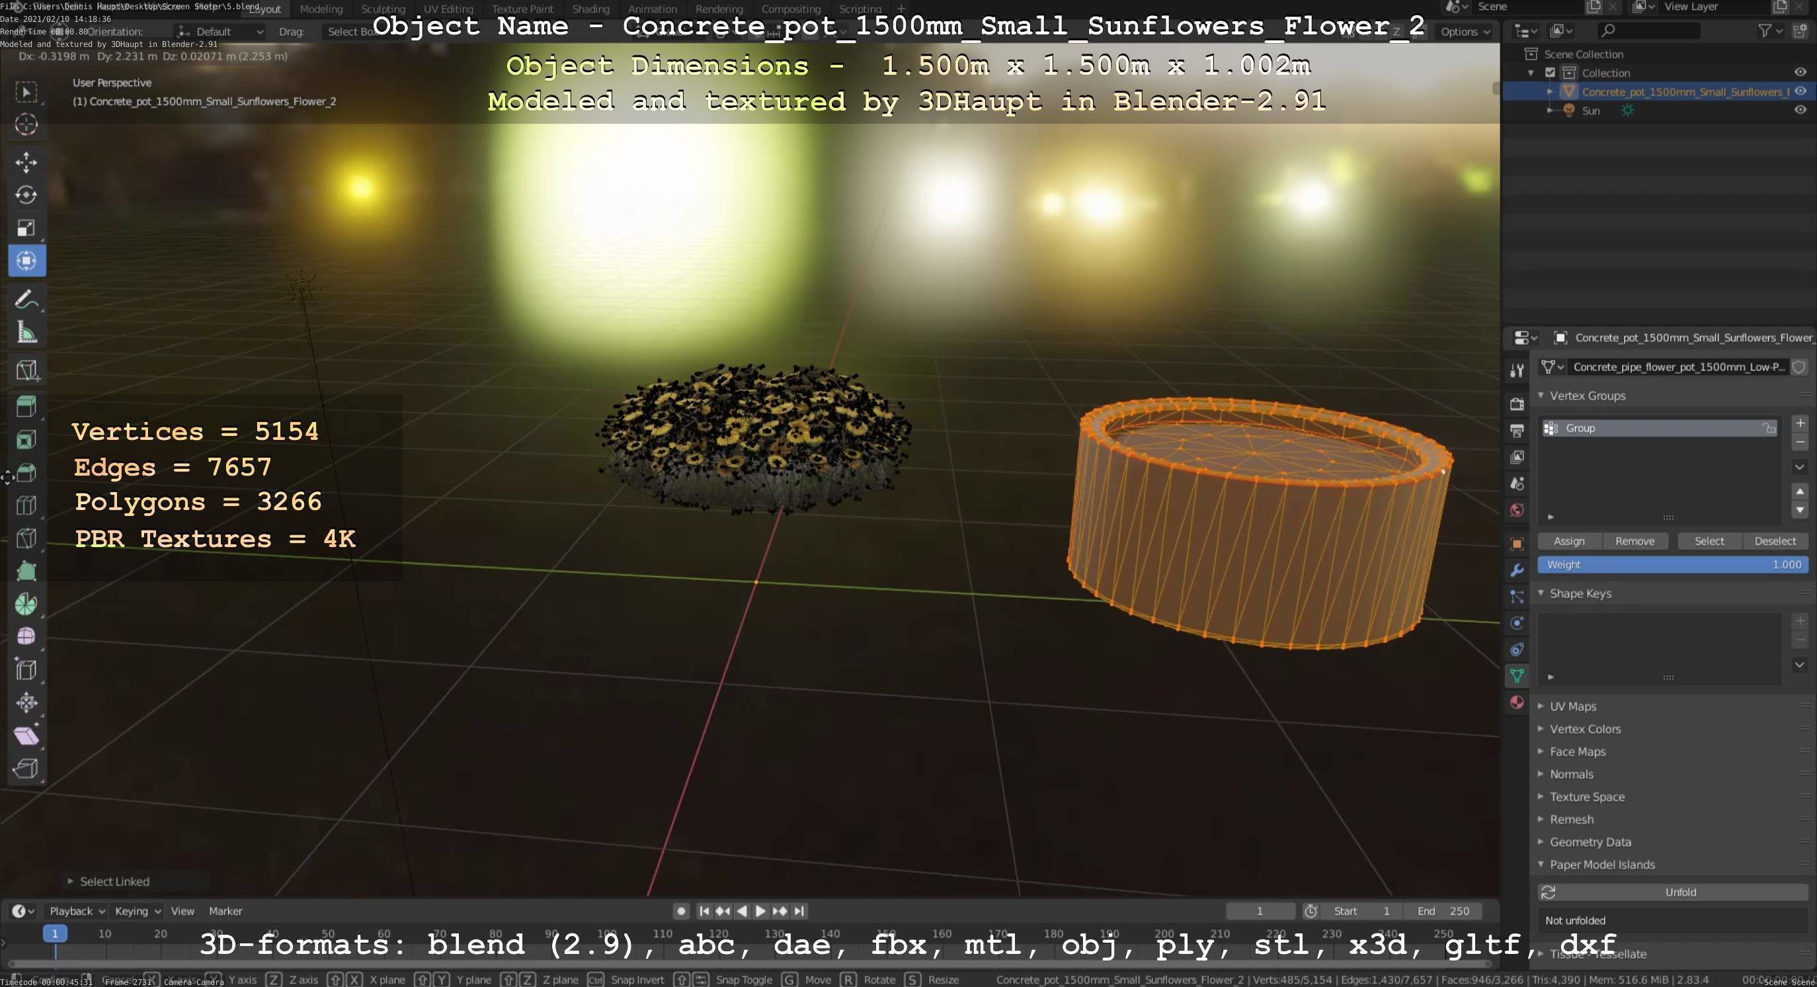Image resolution: width=1817 pixels, height=987 pixels.
Task: Select the Select Box tool in toolbar
Action: 27,92
